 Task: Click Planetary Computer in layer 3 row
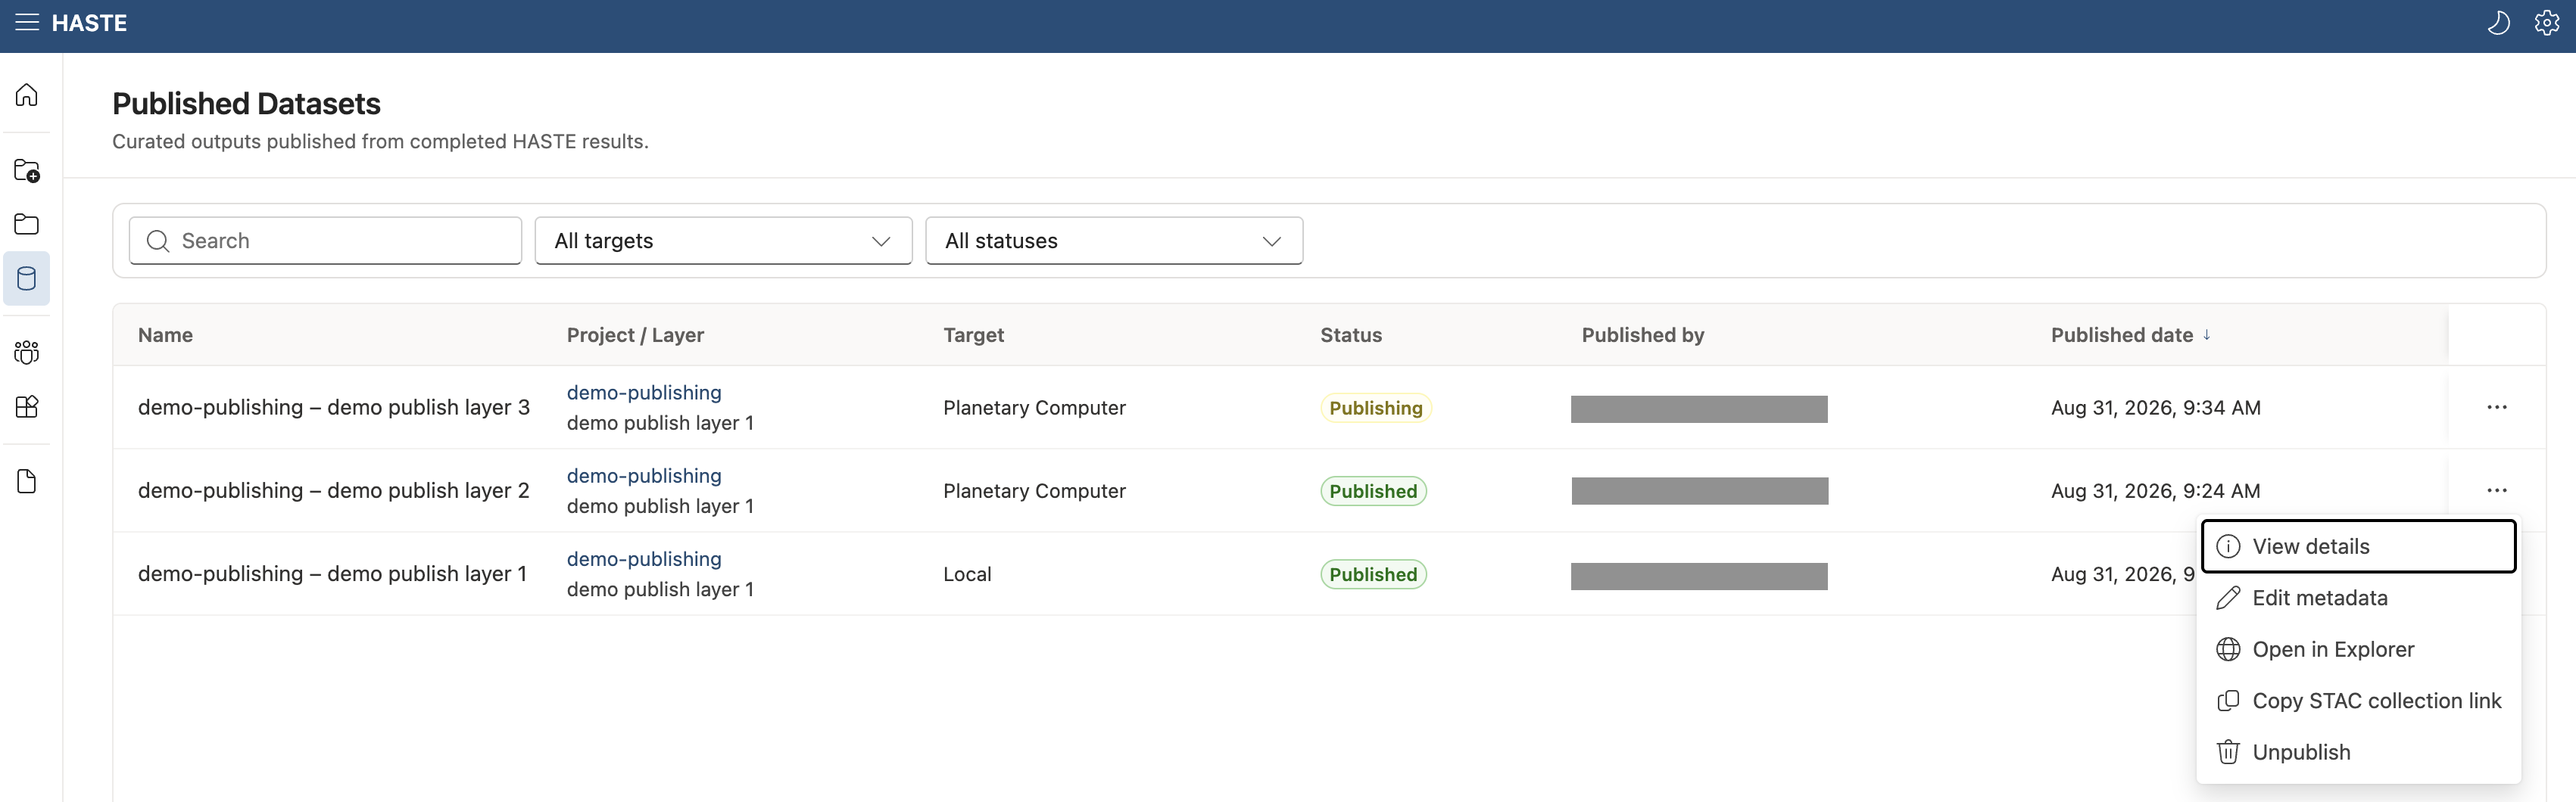coord(1034,408)
